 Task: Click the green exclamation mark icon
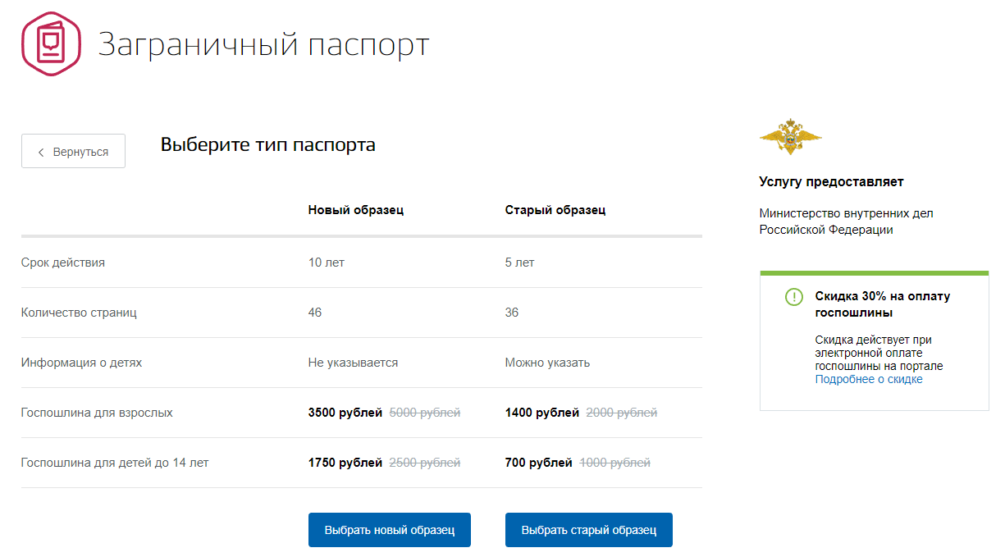click(793, 297)
